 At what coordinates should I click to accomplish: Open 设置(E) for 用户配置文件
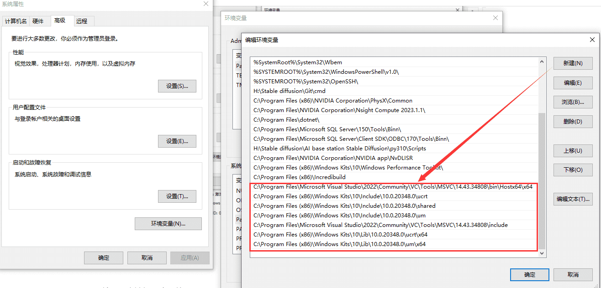point(177,141)
